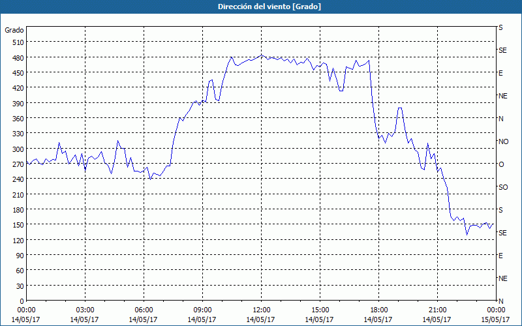The image size is (522, 326).
Task: Select the 06:00 time label
Action: [144, 310]
